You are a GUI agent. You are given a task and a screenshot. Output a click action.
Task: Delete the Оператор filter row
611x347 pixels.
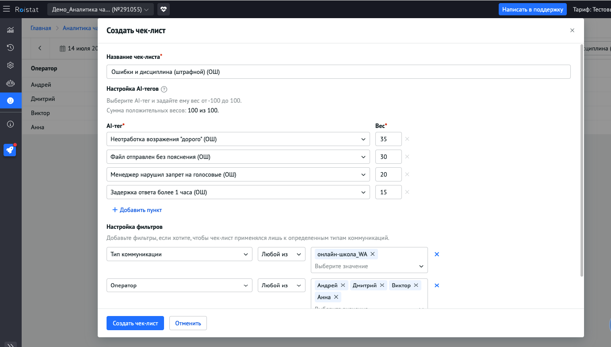[x=437, y=285]
